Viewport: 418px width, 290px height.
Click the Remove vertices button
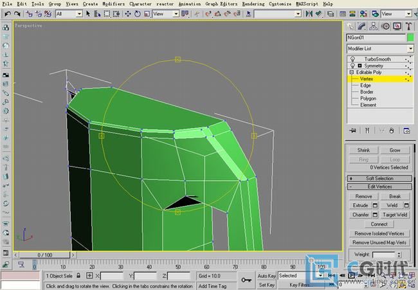click(x=363, y=196)
